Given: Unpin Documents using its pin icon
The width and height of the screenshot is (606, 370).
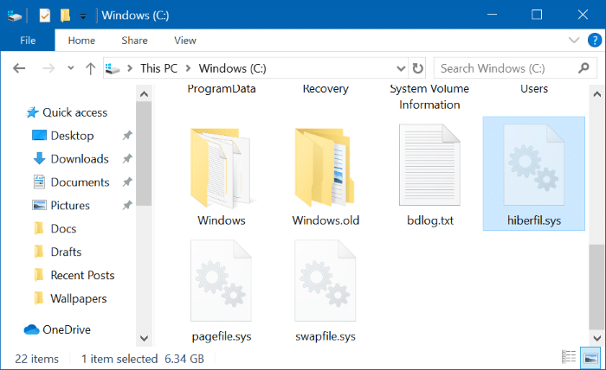Looking at the screenshot, I should (127, 182).
